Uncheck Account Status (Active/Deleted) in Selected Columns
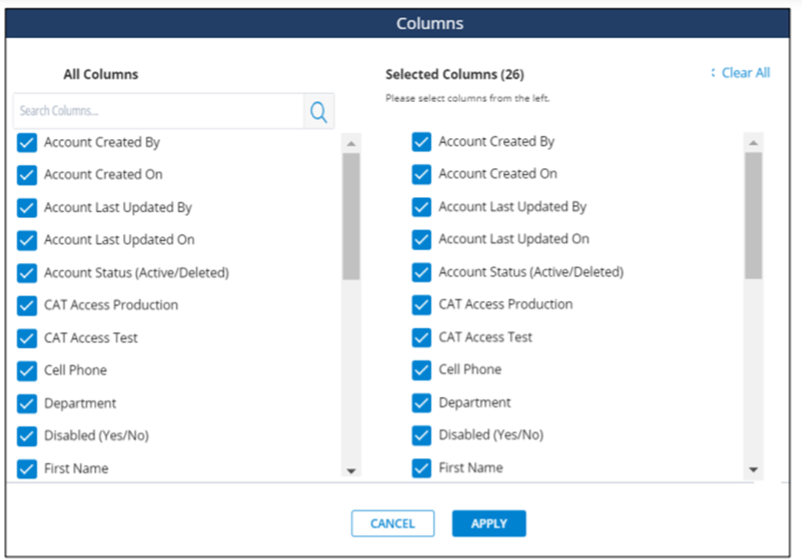This screenshot has width=802, height=560. pyautogui.click(x=421, y=272)
